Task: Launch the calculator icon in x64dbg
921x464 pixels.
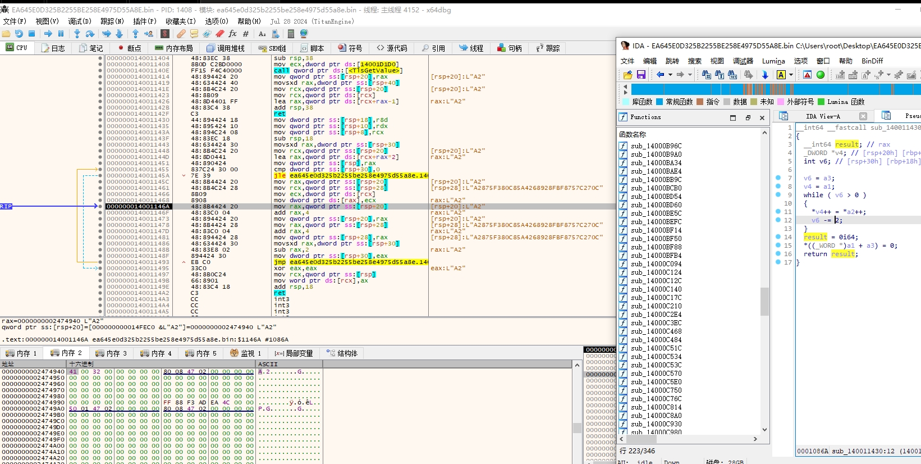Action: click(x=291, y=34)
